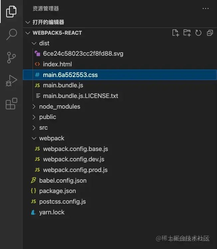Expand the src folder chevron
Viewport: 217px width, 249px height.
(x=34, y=128)
